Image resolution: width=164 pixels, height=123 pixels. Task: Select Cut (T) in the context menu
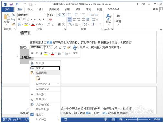[x=45, y=63]
